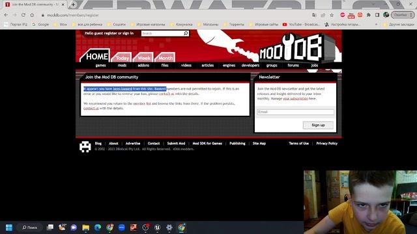
Task: Click the taskbar Поиск search box
Action: [x=29, y=227]
